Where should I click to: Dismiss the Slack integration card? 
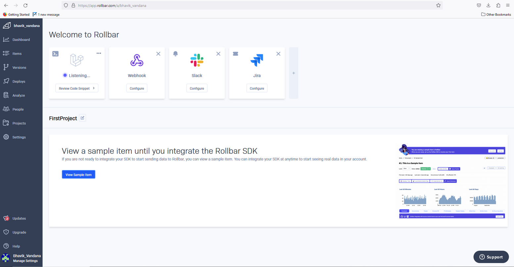[218, 54]
